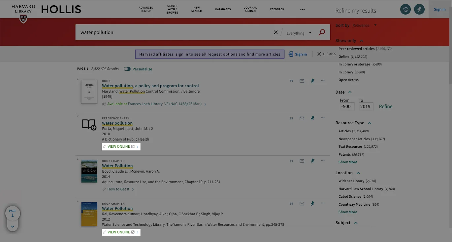Collapse the Location filter section
Viewport: 452px width, 242px height.
pos(358,173)
